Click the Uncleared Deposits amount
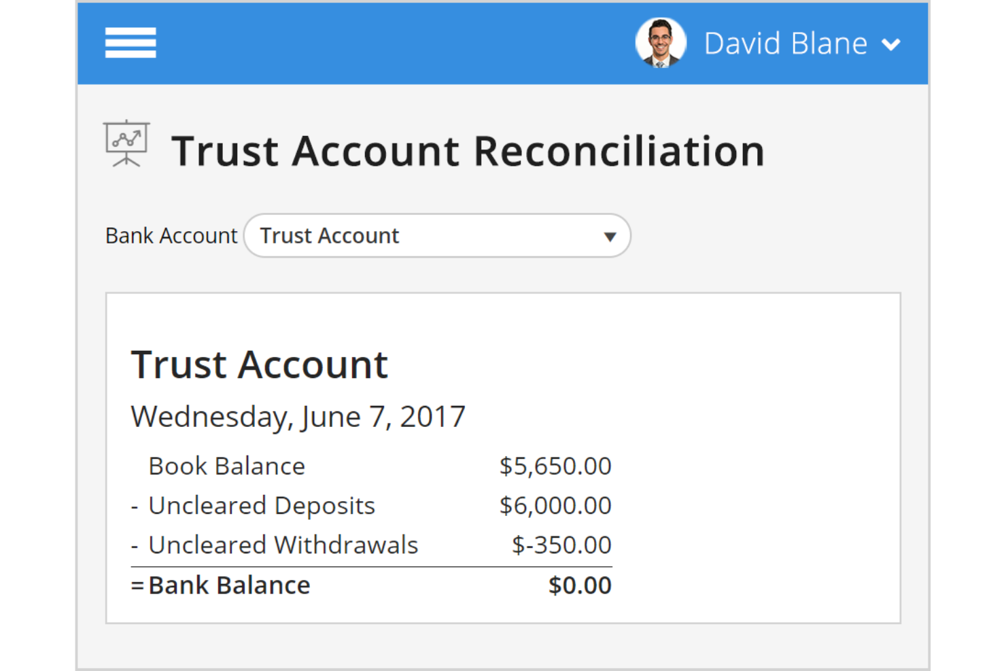 click(x=555, y=505)
